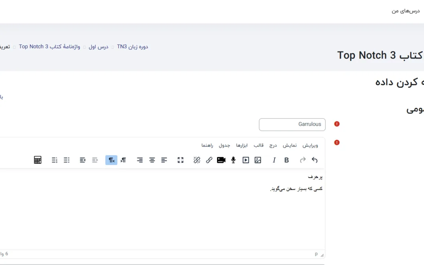
Task: Record video using the camera icon
Action: 221,160
